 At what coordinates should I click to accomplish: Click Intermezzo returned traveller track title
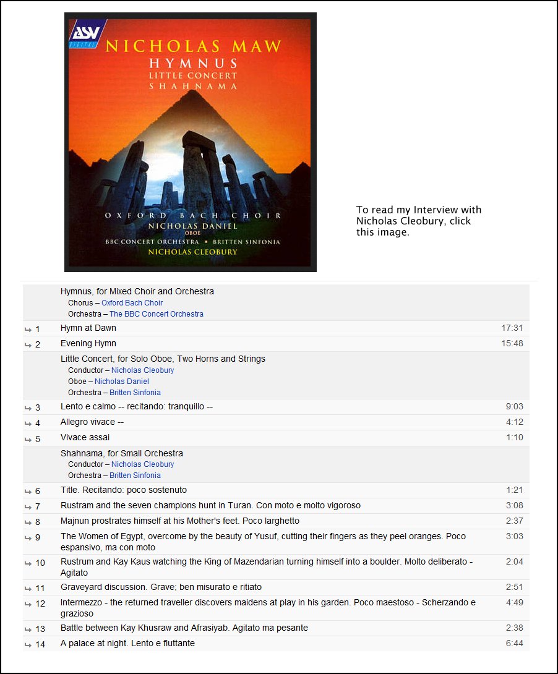[x=268, y=608]
